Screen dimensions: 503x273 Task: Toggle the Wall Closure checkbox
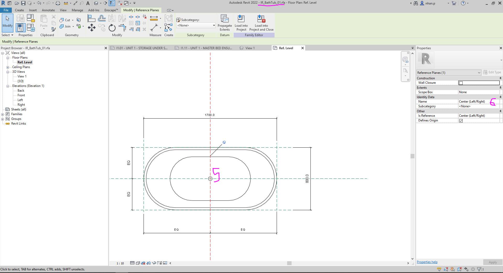coord(461,83)
